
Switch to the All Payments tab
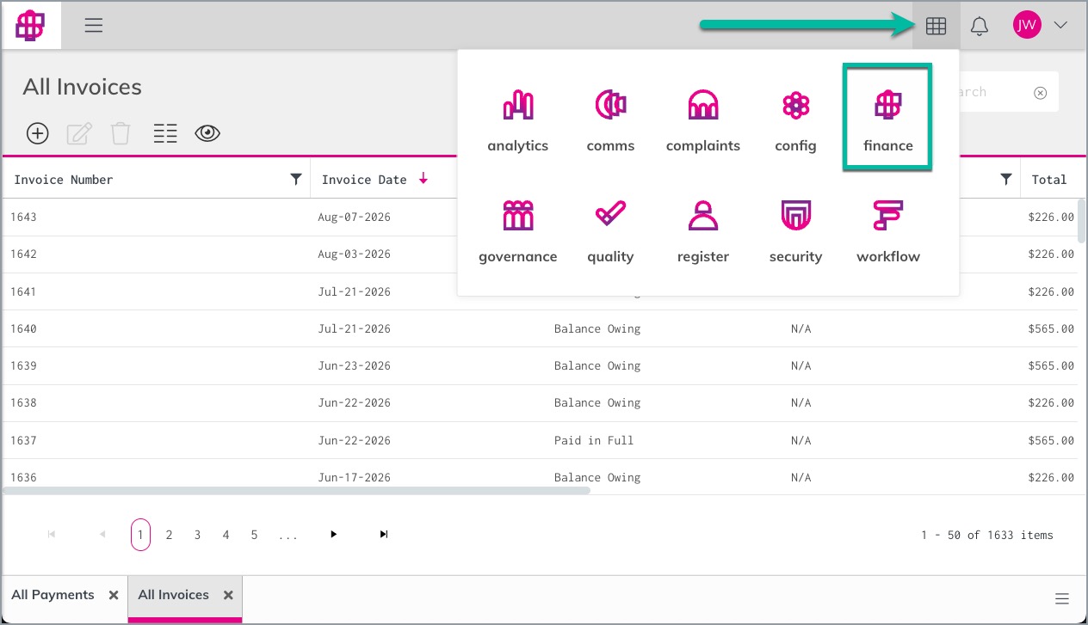point(53,595)
